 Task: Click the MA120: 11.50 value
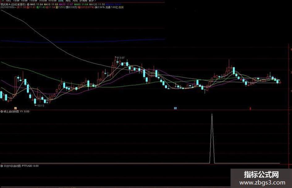(x=97, y=4)
